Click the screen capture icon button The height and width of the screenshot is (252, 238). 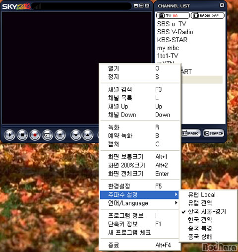click(x=48, y=135)
